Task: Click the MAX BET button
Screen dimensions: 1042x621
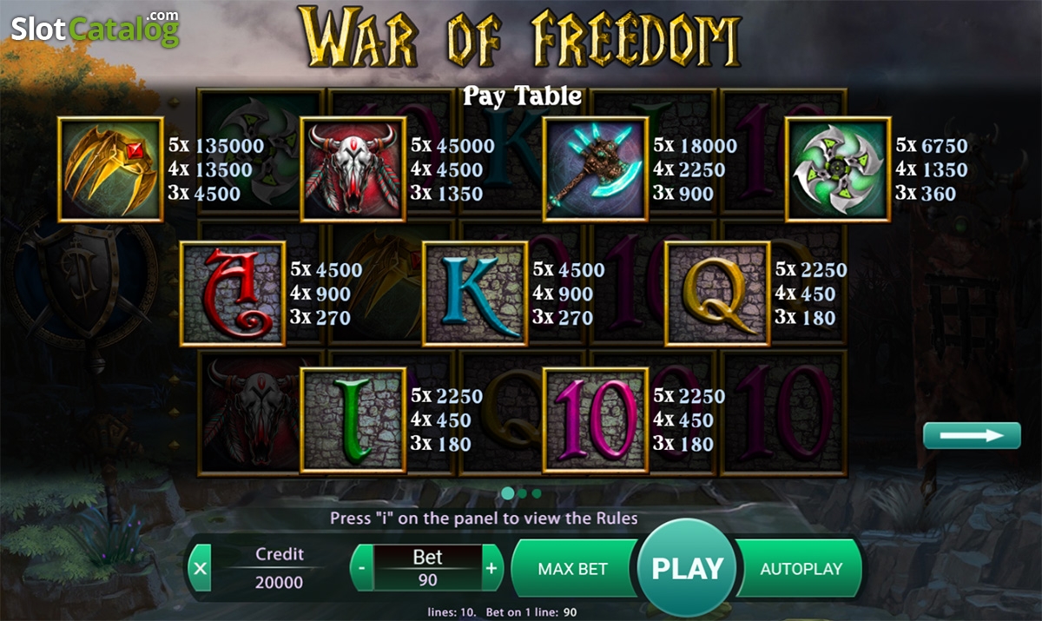Action: (x=573, y=569)
